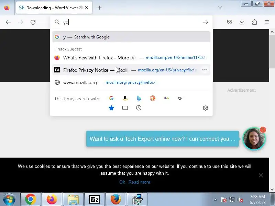Search this time with eBay
Image resolution: width=275 pixels, height=206 pixels.
(x=166, y=98)
